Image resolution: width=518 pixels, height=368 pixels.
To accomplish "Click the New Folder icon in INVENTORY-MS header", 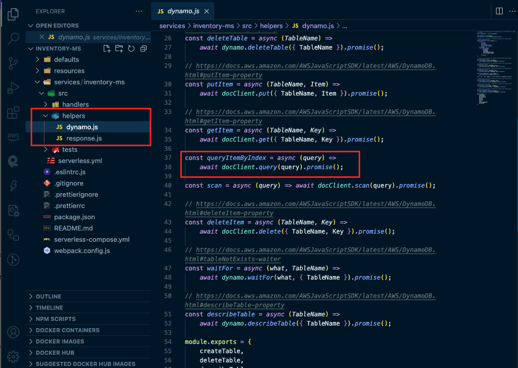I will click(x=119, y=49).
